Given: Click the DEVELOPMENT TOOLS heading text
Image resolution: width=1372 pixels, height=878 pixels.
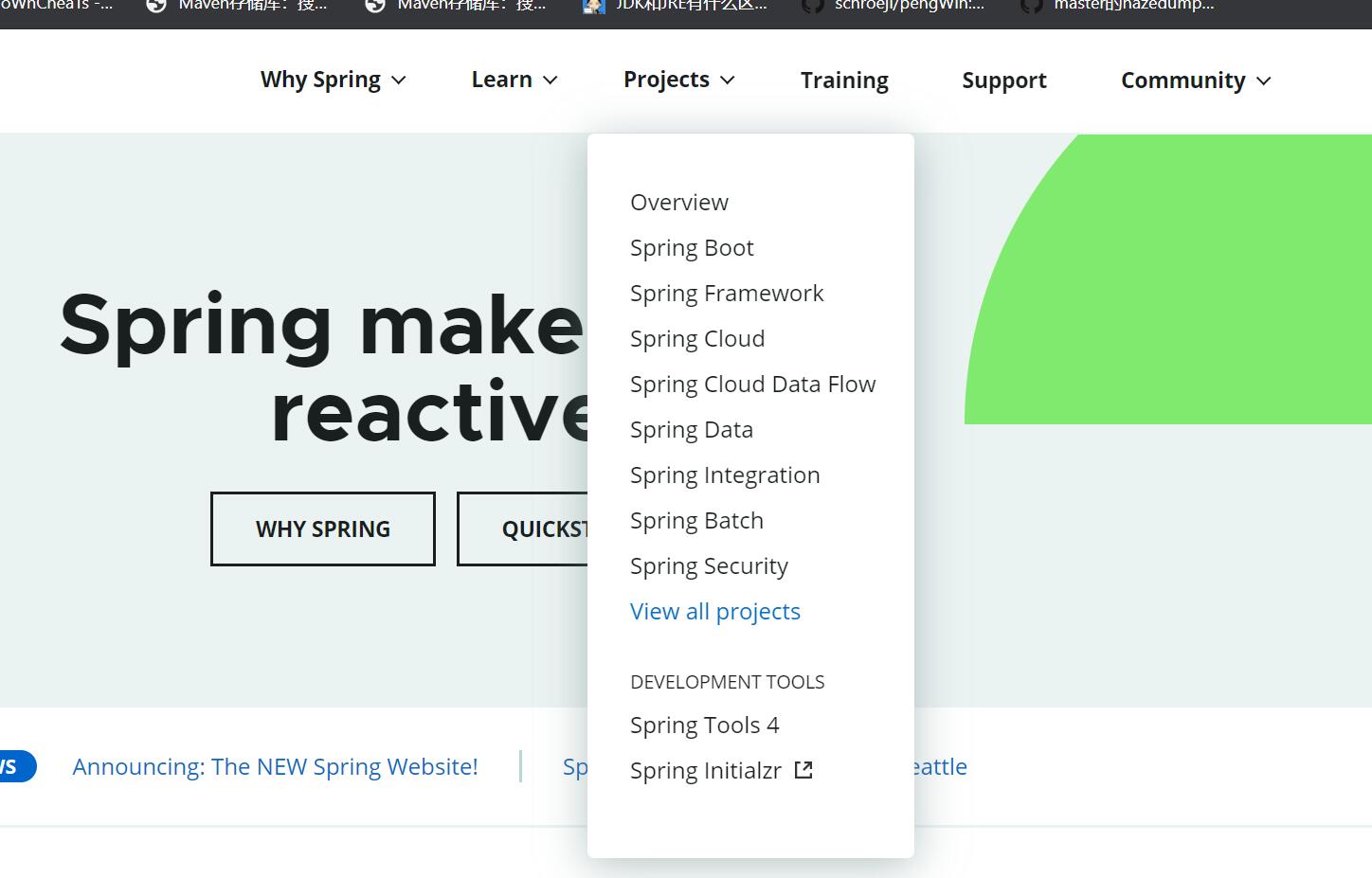Looking at the screenshot, I should coord(728,682).
